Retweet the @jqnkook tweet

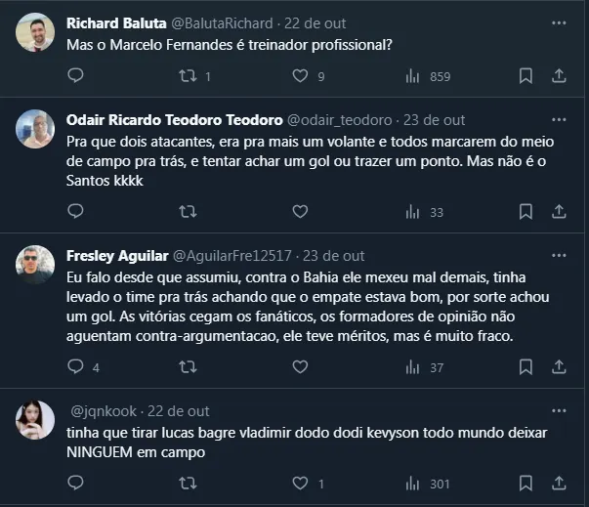pos(189,484)
